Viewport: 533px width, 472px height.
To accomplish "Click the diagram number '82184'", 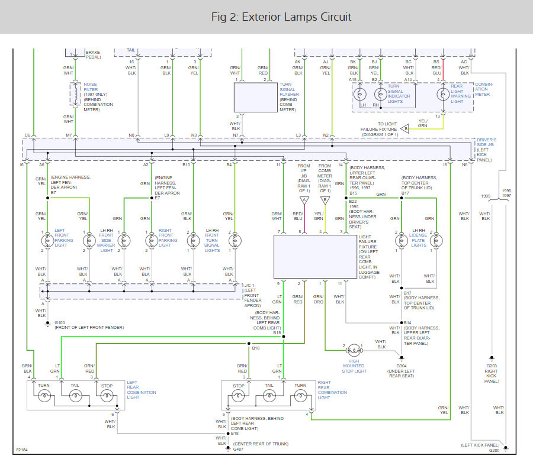I will click(22, 450).
